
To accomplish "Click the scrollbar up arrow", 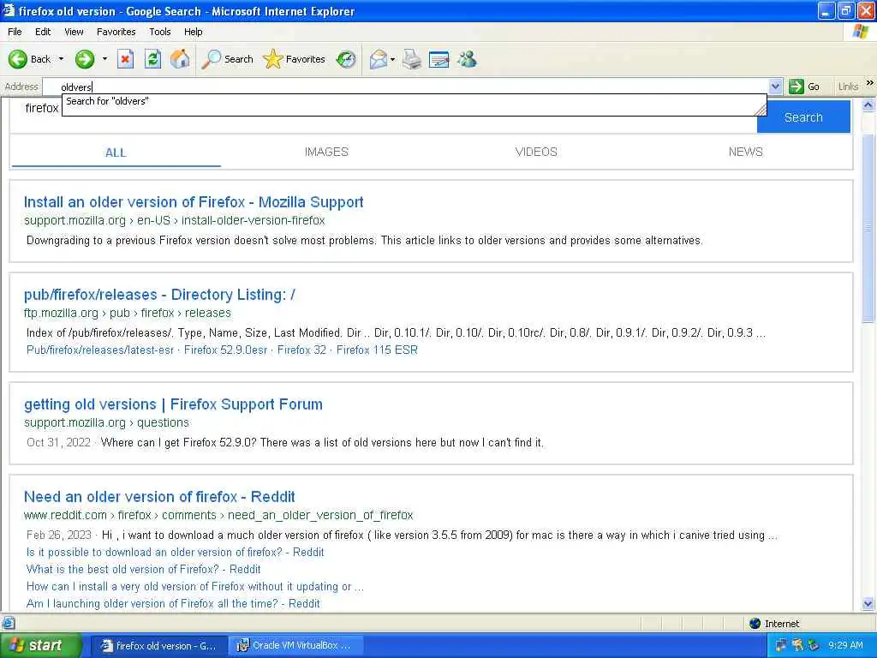I will (x=868, y=105).
